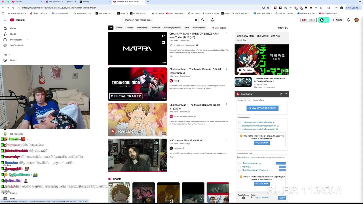Clear the search box with X icon
Viewport: 363px width, 204px height.
pos(196,20)
